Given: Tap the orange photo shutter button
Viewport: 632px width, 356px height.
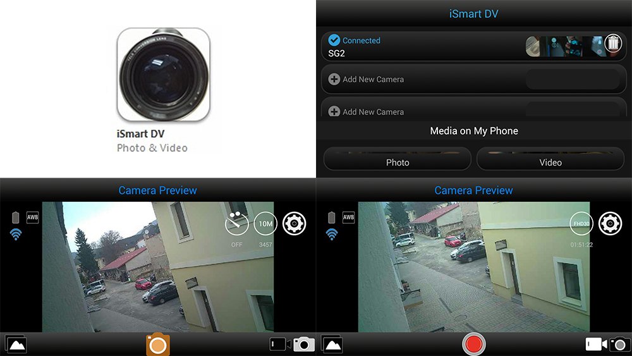Looking at the screenshot, I should click(x=157, y=345).
